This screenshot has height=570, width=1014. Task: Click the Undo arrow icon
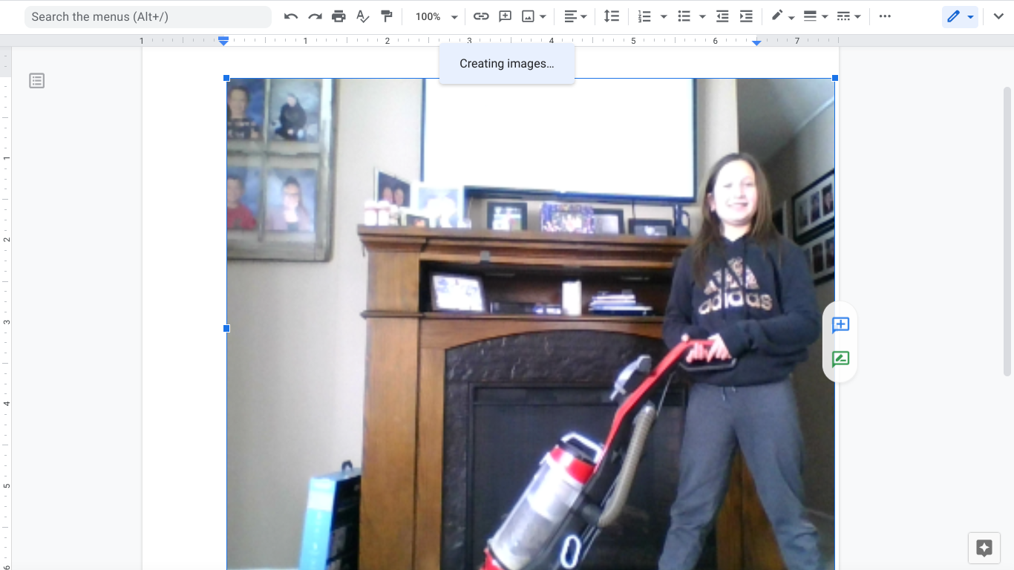(x=291, y=16)
